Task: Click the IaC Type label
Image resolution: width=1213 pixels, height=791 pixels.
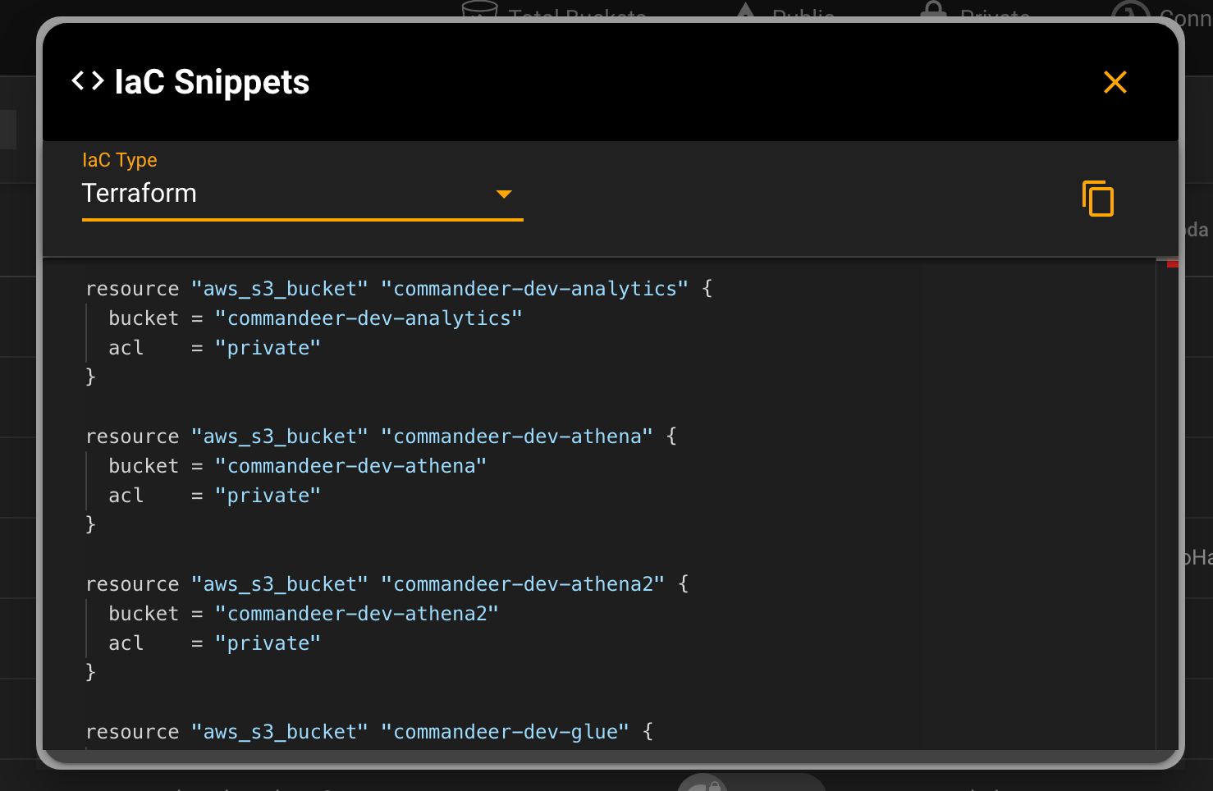Action: [x=120, y=160]
